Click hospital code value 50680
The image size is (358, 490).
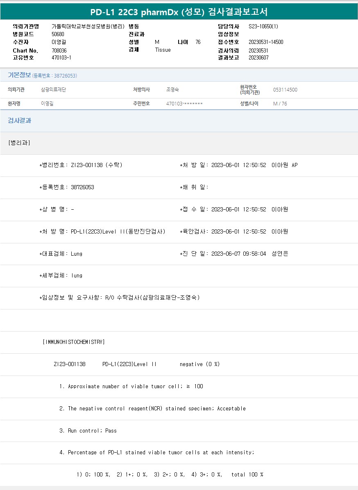click(x=58, y=34)
